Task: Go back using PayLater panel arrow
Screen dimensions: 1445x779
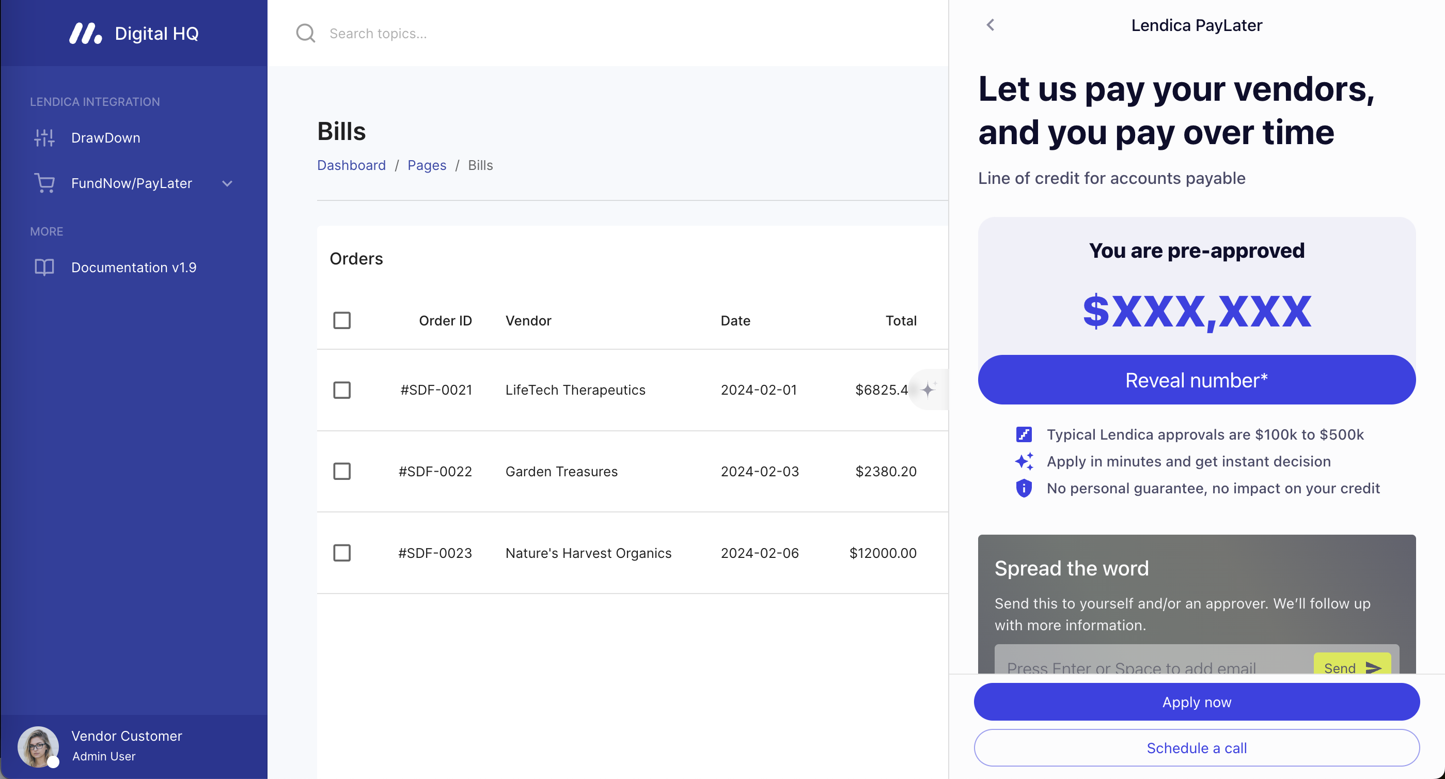Action: 991,25
